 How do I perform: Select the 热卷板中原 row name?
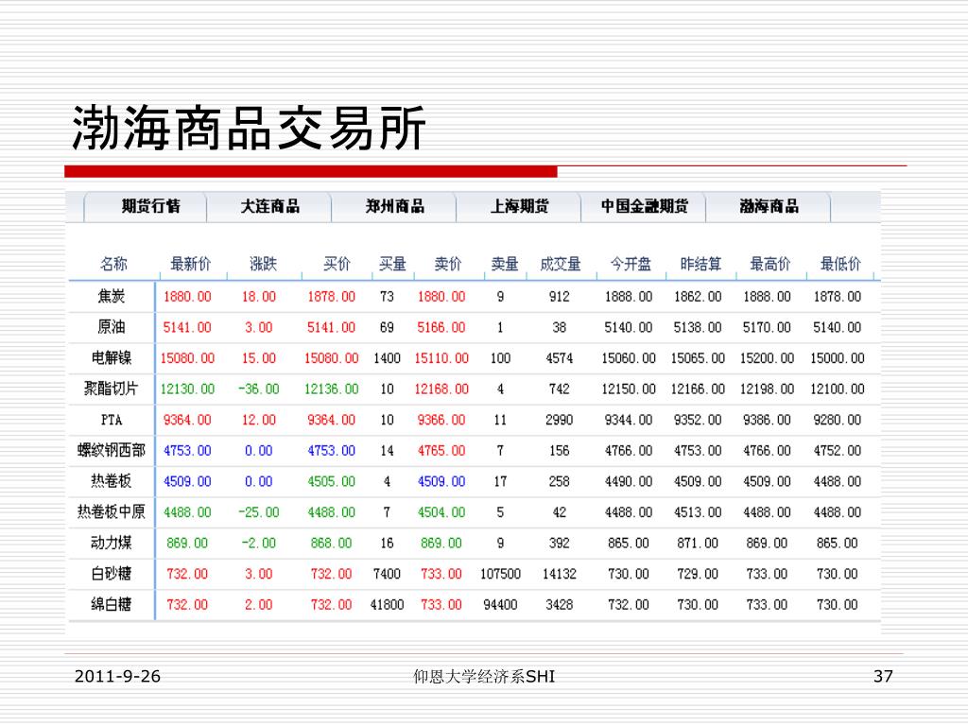pyautogui.click(x=112, y=512)
